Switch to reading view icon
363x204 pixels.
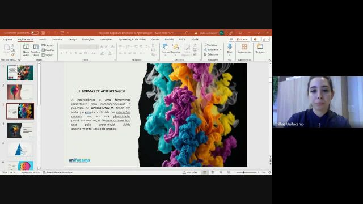click(x=221, y=172)
